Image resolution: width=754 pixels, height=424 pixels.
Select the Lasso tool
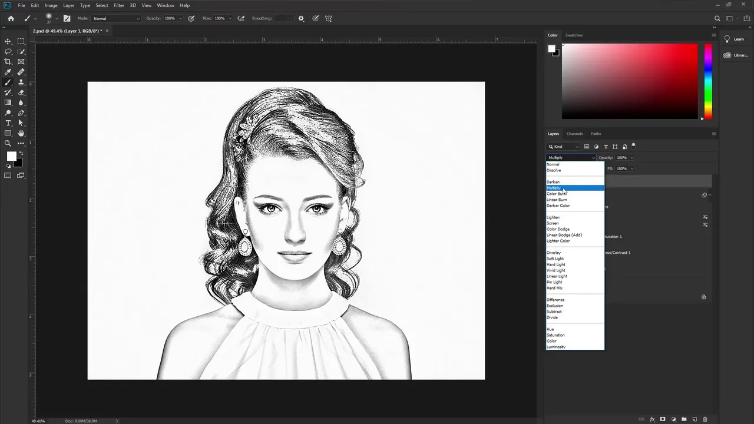pos(8,52)
